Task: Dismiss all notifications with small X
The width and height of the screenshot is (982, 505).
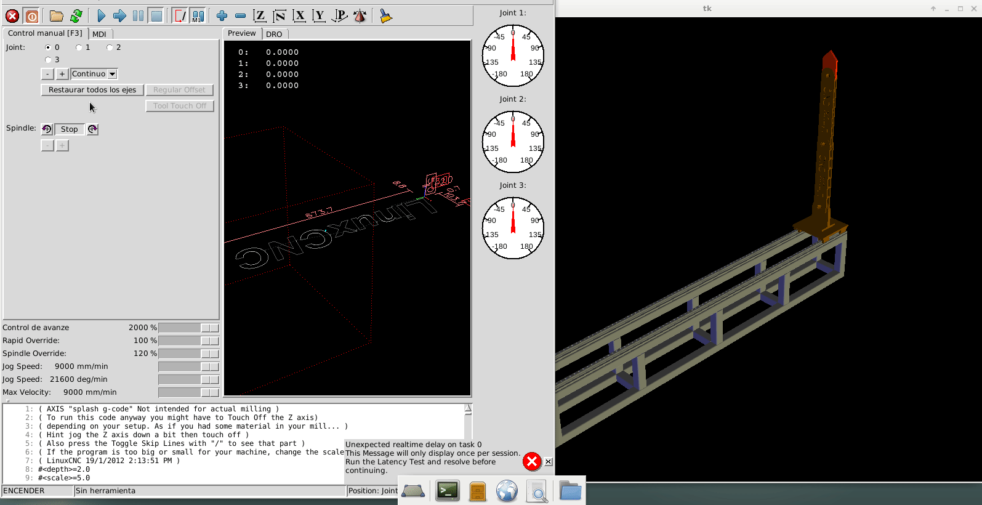Action: [548, 461]
